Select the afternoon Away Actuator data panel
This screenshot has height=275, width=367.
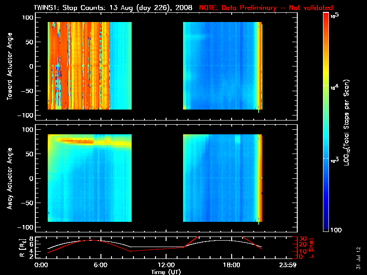click(x=222, y=178)
